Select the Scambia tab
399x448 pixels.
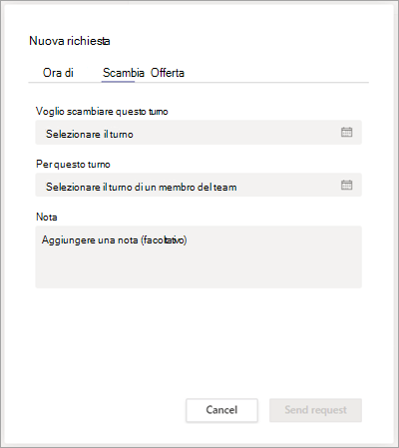click(124, 73)
